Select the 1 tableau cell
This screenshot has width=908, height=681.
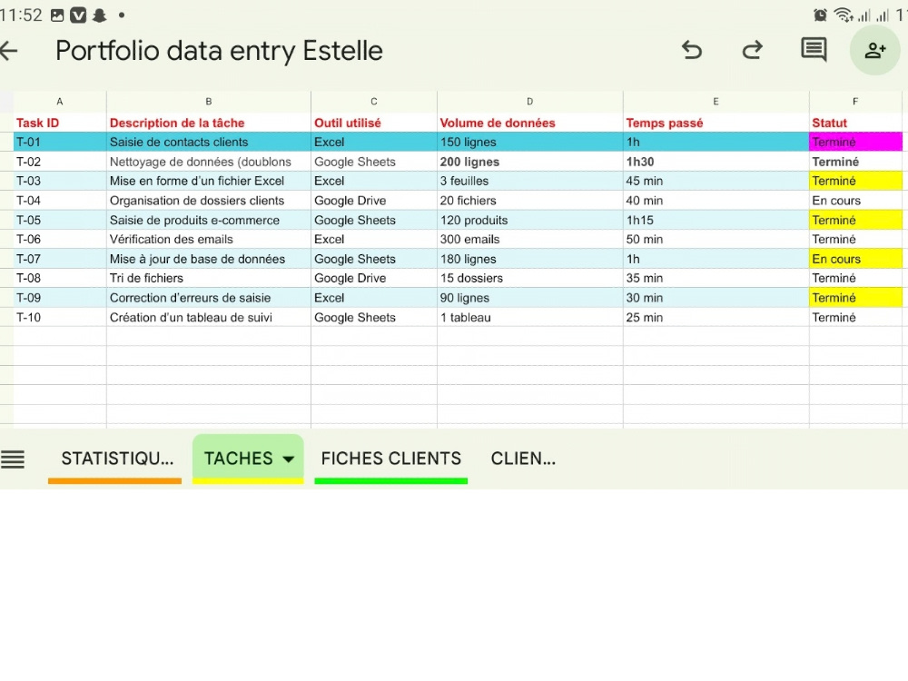click(530, 317)
